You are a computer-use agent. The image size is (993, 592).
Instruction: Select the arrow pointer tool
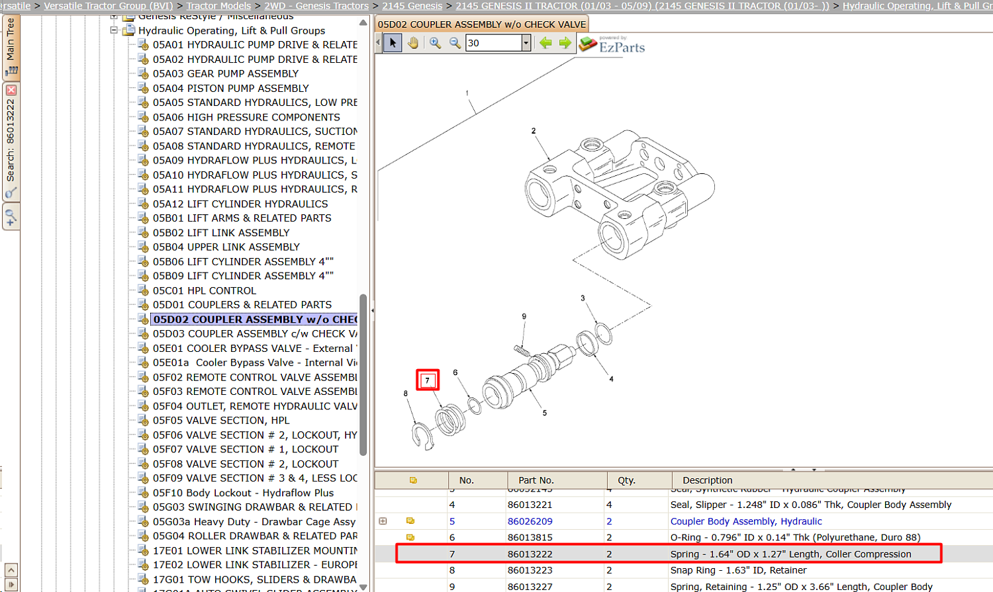click(x=393, y=43)
